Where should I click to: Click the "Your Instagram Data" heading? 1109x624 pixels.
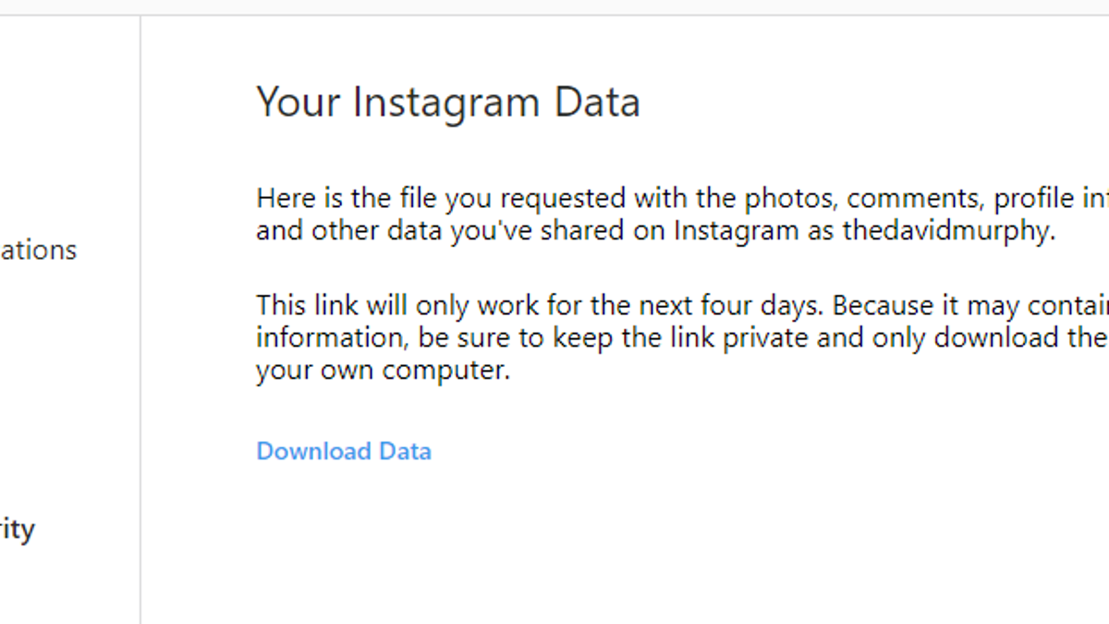pos(448,102)
